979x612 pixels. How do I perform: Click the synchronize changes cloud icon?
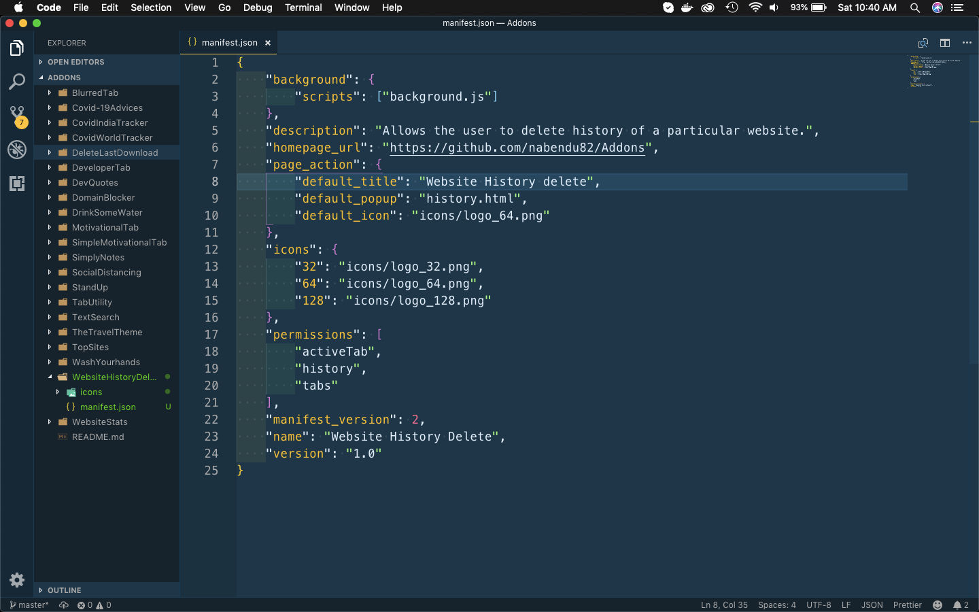pos(64,605)
